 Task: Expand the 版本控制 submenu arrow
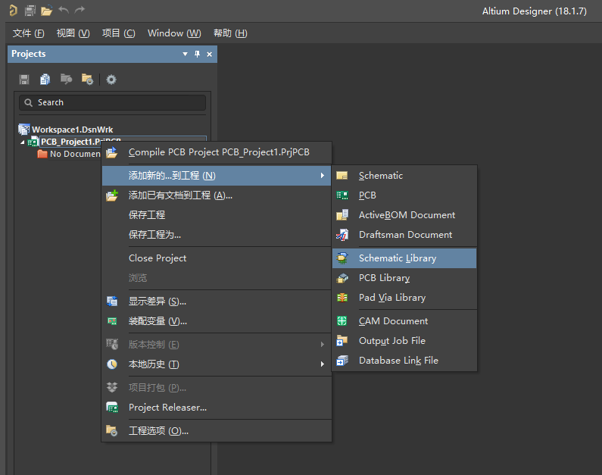322,345
